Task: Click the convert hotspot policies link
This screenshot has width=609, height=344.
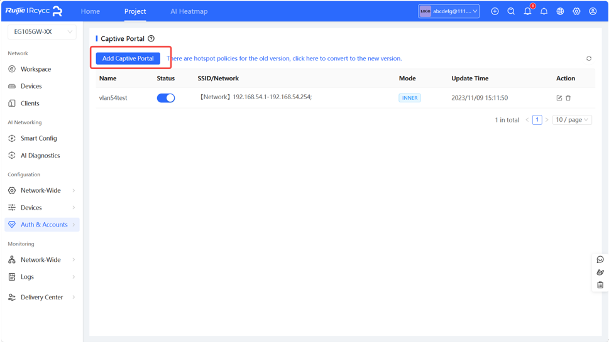Action: 284,58
